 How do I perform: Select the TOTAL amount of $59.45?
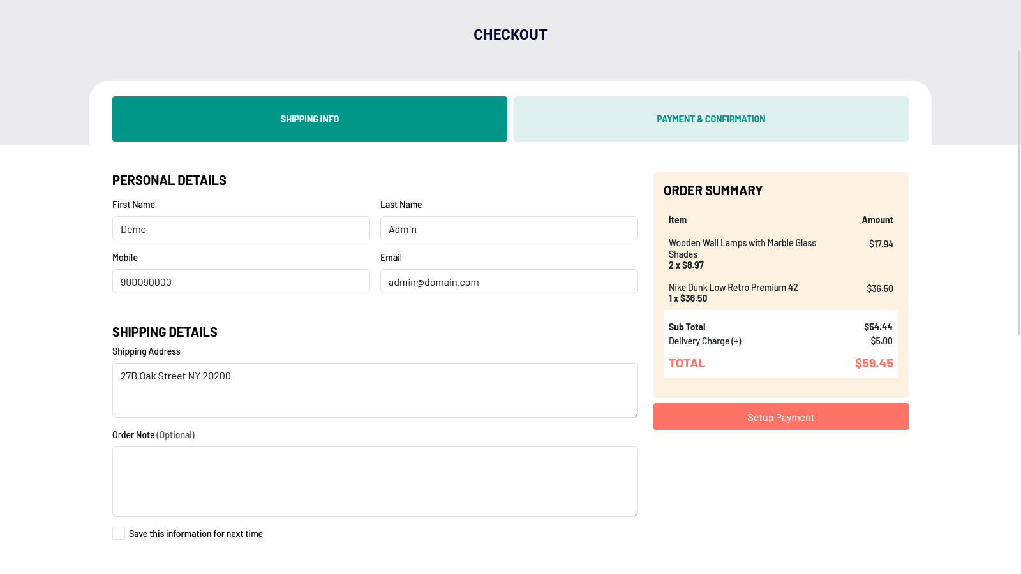(874, 363)
